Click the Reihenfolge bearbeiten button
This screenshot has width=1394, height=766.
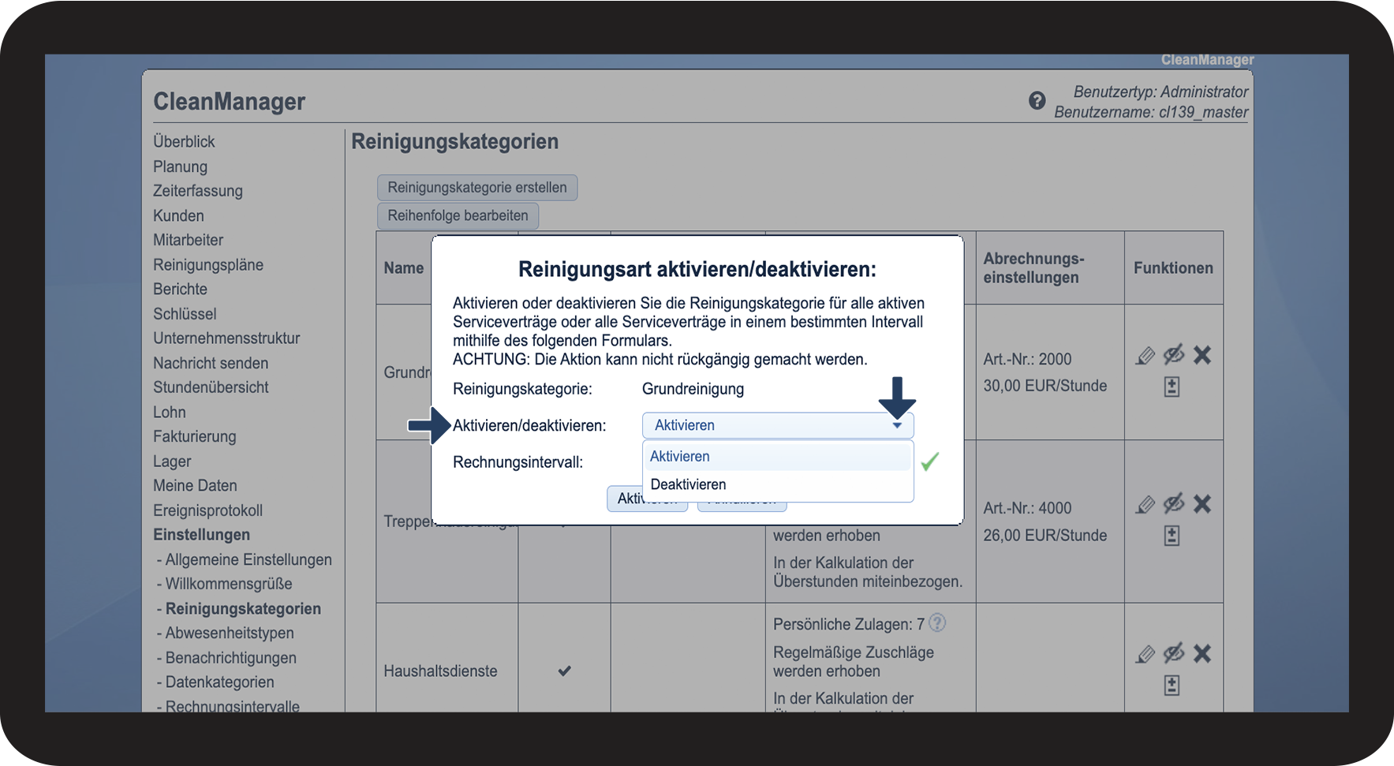pyautogui.click(x=458, y=215)
